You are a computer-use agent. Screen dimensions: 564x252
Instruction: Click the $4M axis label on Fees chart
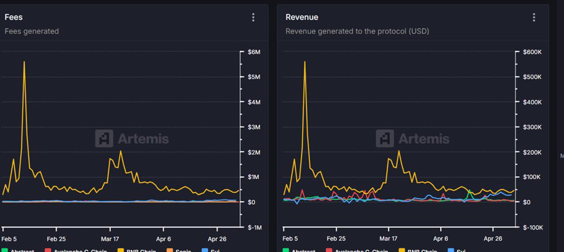(254, 102)
